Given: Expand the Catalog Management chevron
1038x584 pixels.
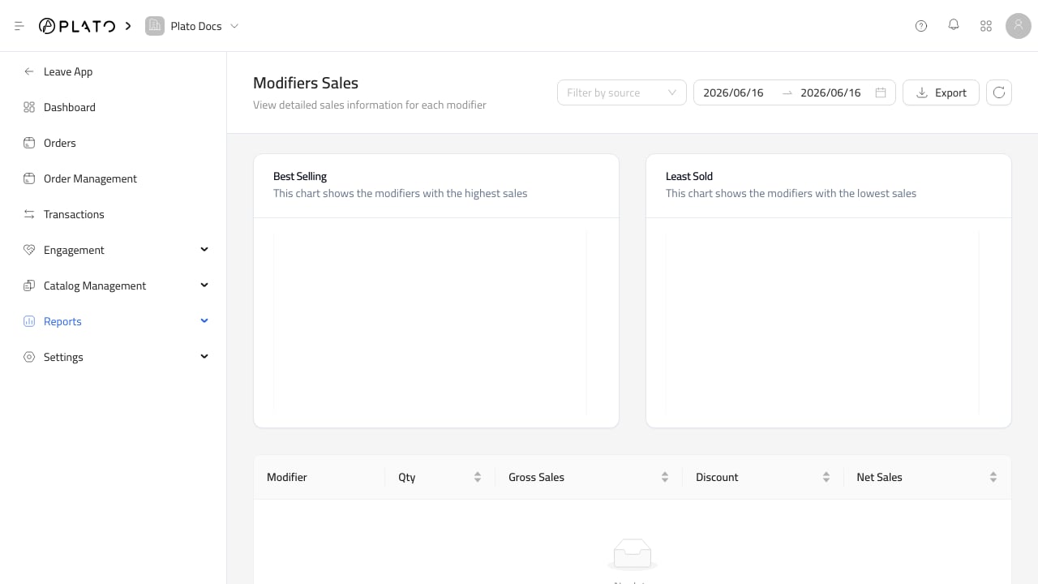Looking at the screenshot, I should click(x=204, y=285).
